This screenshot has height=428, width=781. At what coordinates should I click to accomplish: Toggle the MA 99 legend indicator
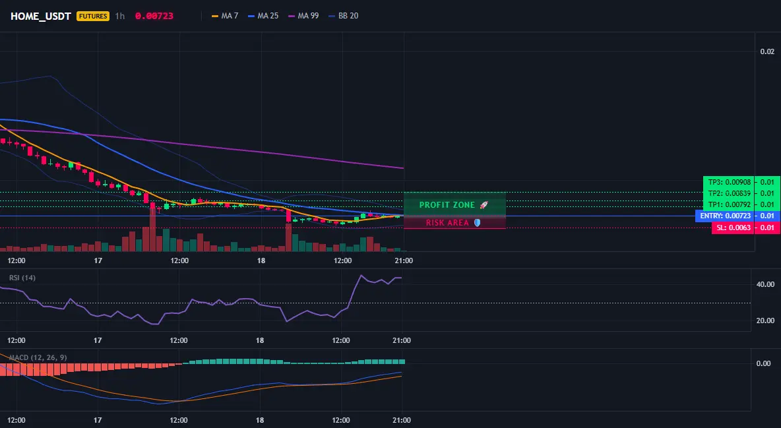pos(304,16)
